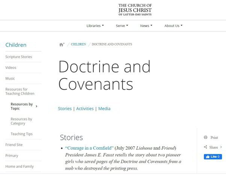226x180 pixels.
Task: Open the About Us dropdown menu
Action: coord(173,26)
